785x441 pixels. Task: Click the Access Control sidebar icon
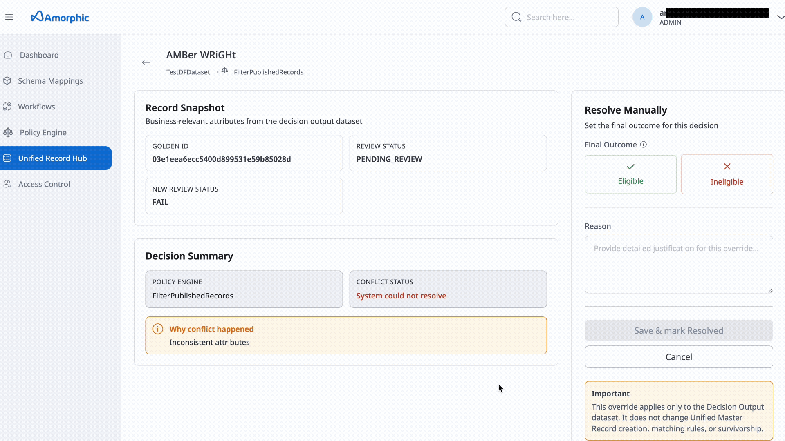(x=7, y=184)
